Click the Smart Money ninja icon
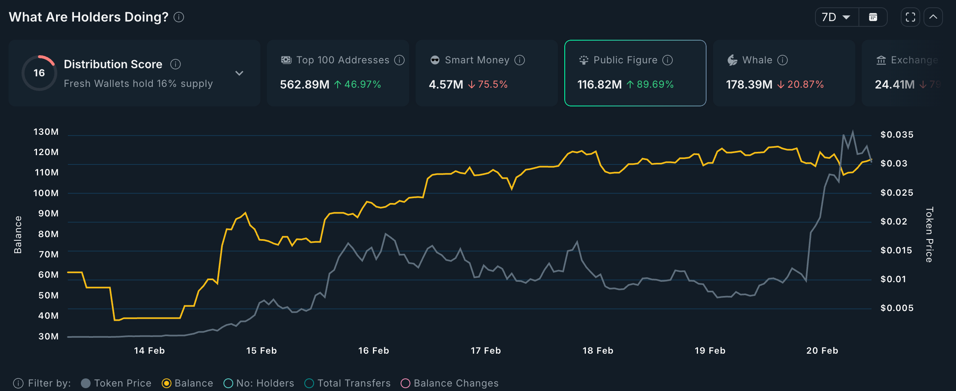956x391 pixels. (434, 60)
